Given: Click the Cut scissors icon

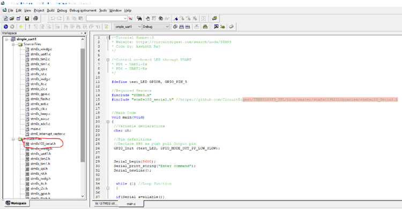Looking at the screenshot, I should [x=68, y=18].
